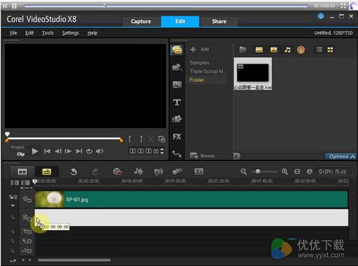Open the Graphic library icon
This screenshot has width=358, height=266.
pos(177,119)
